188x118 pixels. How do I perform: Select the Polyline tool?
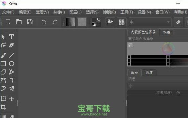(x=12, y=72)
